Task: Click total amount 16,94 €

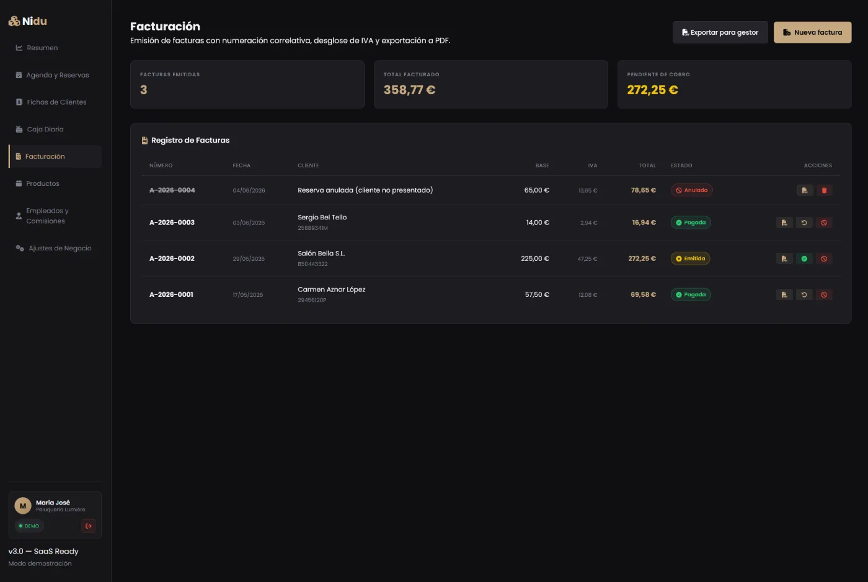Action: pos(644,223)
